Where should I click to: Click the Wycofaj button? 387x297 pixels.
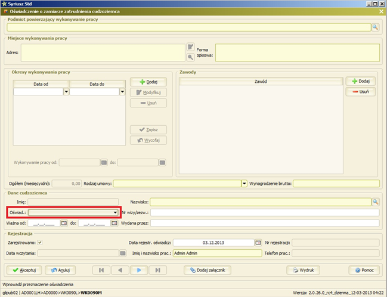pyautogui.click(x=148, y=140)
